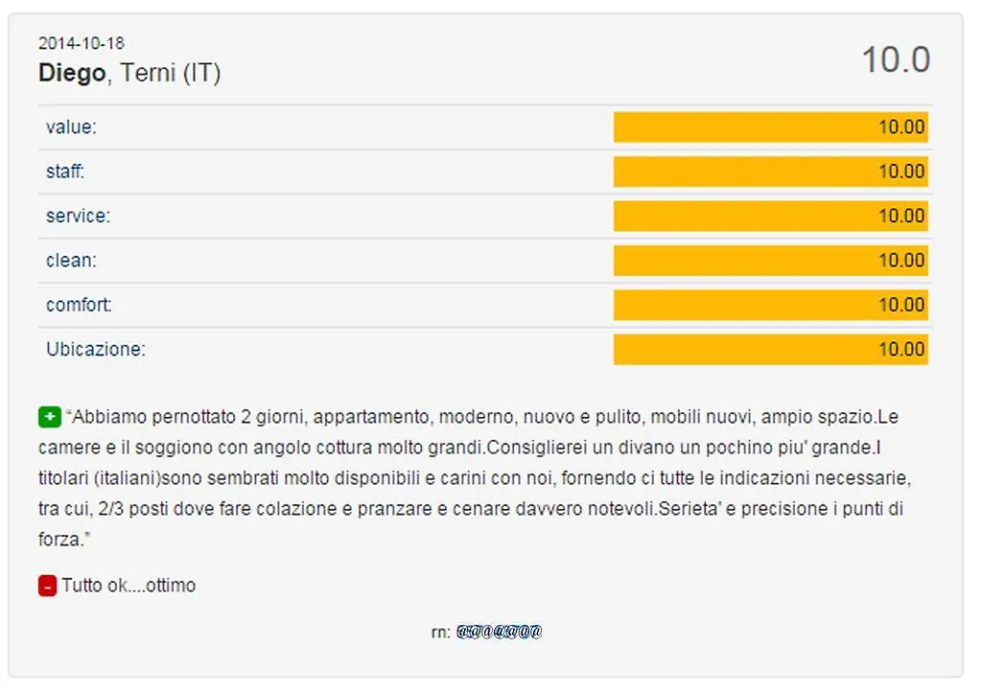The width and height of the screenshot is (982, 693).
Task: Click the obfuscated rn reference code
Action: point(499,632)
